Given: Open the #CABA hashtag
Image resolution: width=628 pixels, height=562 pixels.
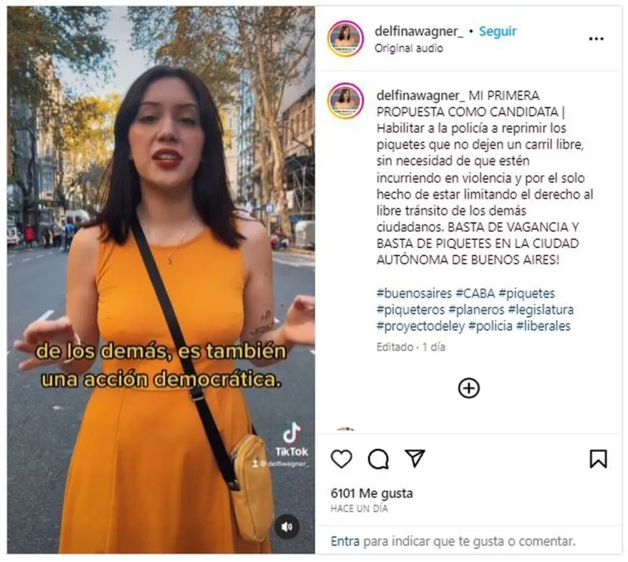Looking at the screenshot, I should click(475, 293).
